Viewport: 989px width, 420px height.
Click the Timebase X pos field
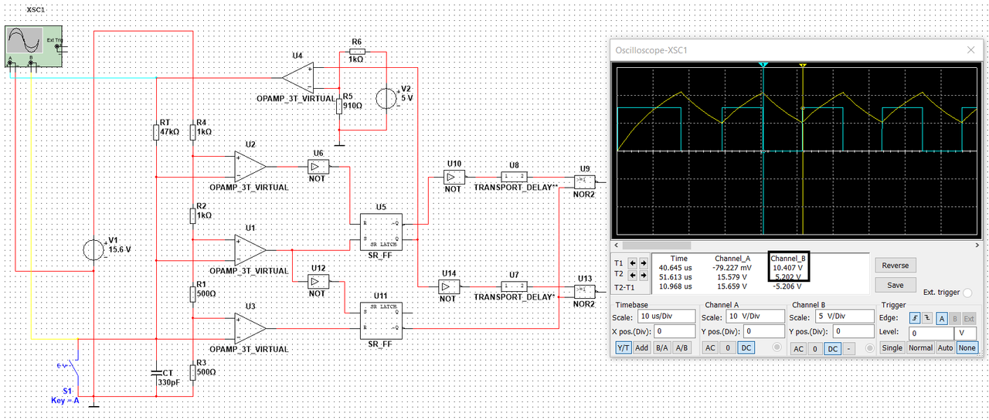[674, 331]
